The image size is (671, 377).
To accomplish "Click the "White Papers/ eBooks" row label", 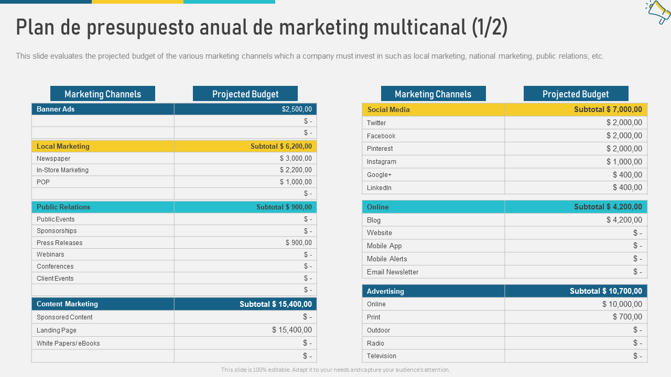I will (68, 343).
